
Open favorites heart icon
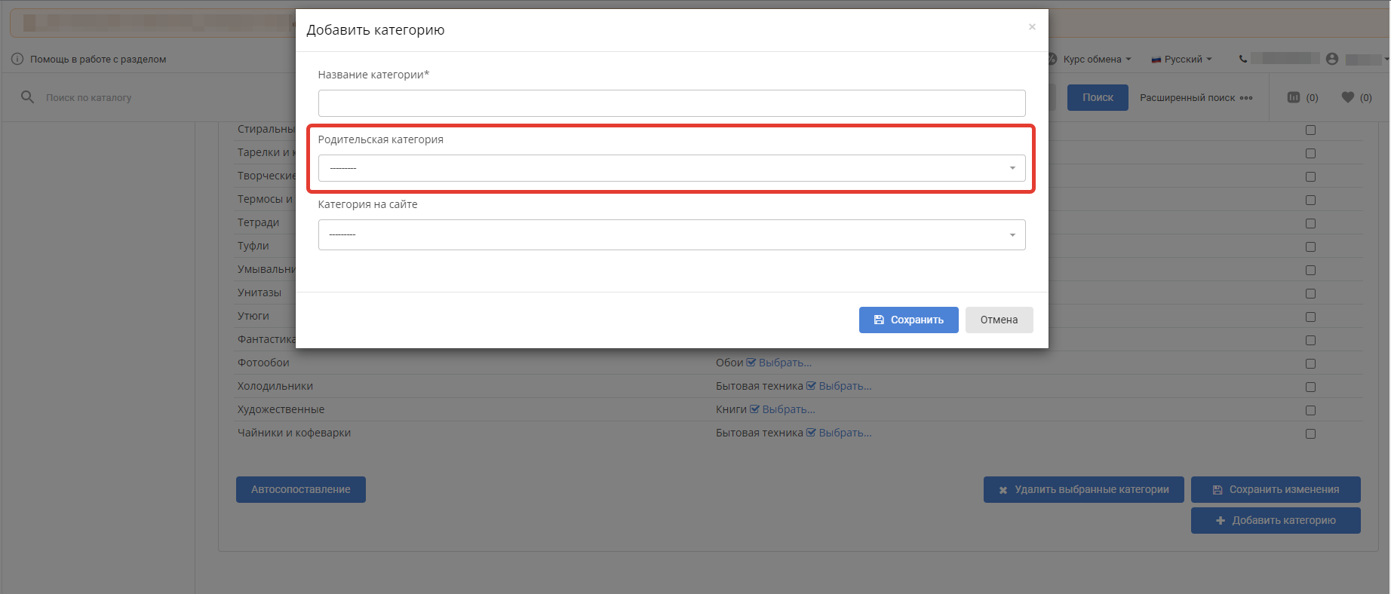click(1348, 97)
